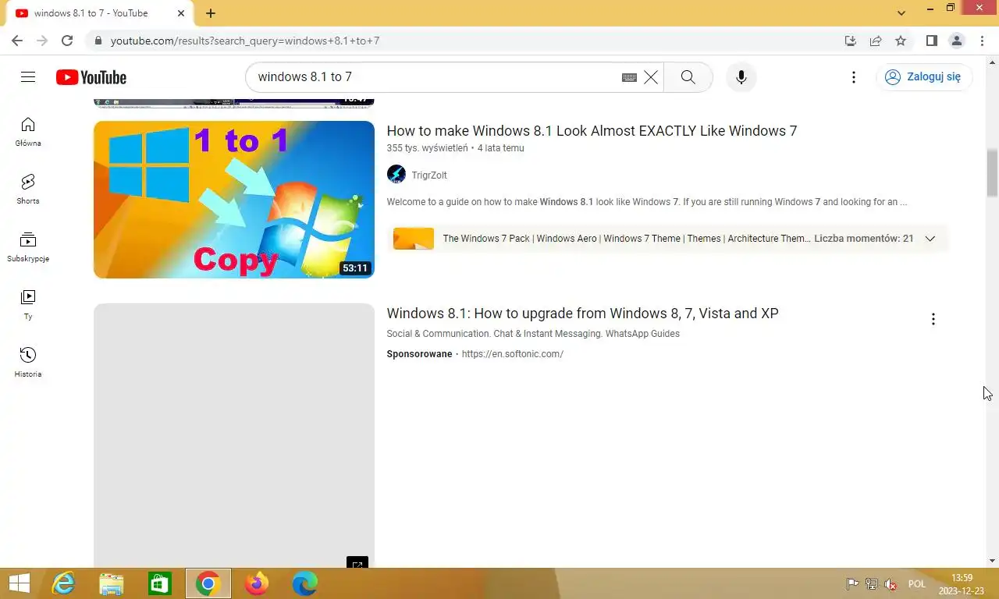This screenshot has height=599, width=999.
Task: Bookmark this page with star
Action: [x=901, y=41]
